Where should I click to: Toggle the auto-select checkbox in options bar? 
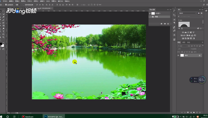click(x=6, y=4)
